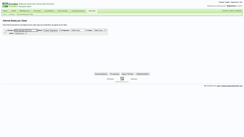Open the Perfil tab

(x=14, y=11)
